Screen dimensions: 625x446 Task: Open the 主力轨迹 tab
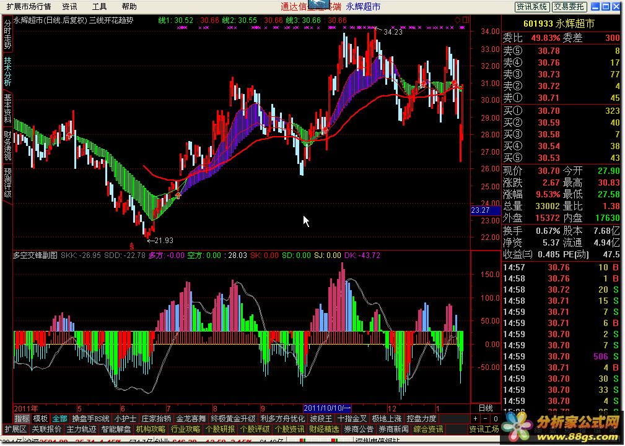(81, 429)
